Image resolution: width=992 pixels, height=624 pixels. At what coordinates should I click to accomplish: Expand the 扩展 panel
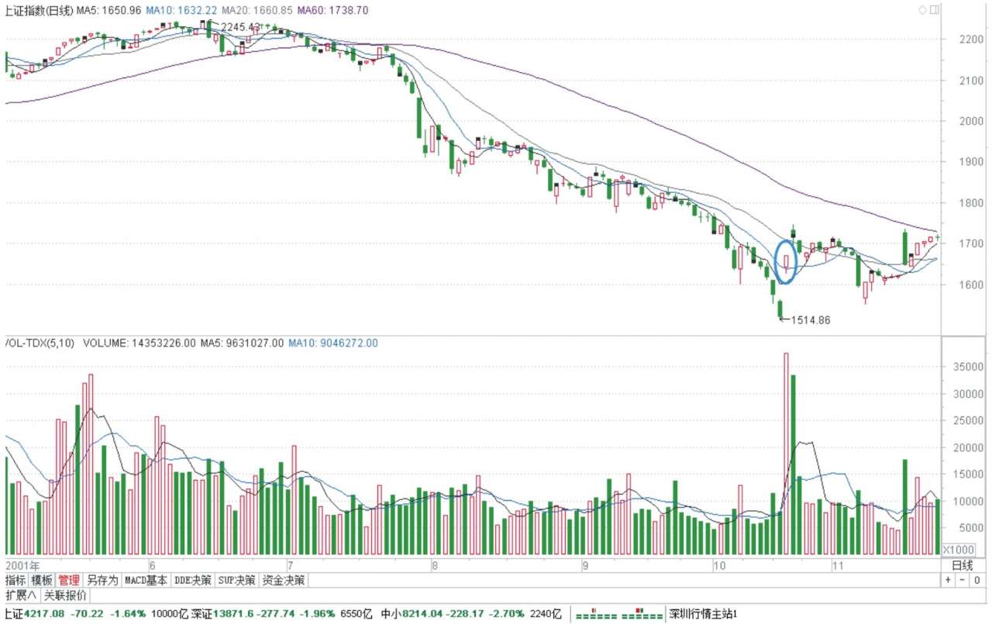click(20, 596)
